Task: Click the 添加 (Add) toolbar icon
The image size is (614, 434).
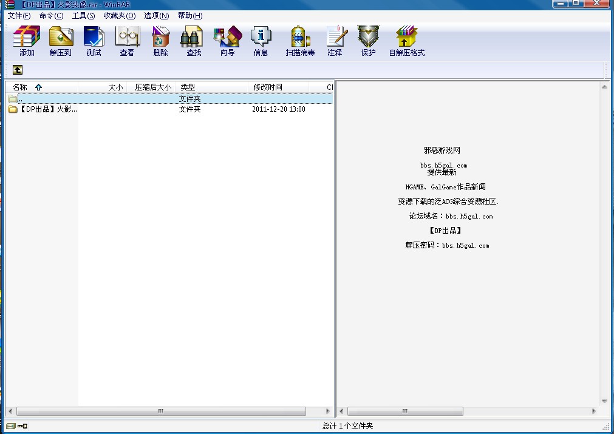Action: [27, 41]
